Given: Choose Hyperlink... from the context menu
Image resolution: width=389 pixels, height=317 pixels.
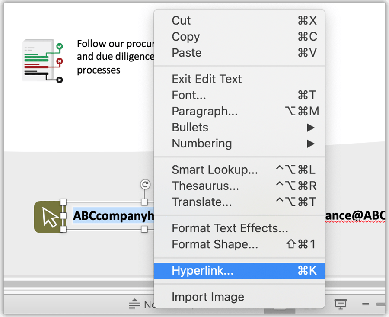Looking at the screenshot, I should click(x=203, y=270).
